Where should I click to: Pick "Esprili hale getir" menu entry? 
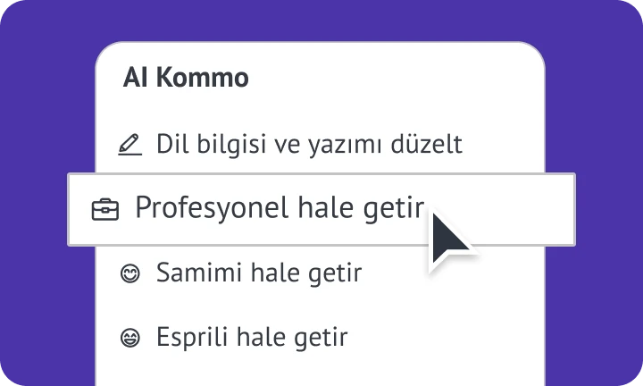click(252, 338)
